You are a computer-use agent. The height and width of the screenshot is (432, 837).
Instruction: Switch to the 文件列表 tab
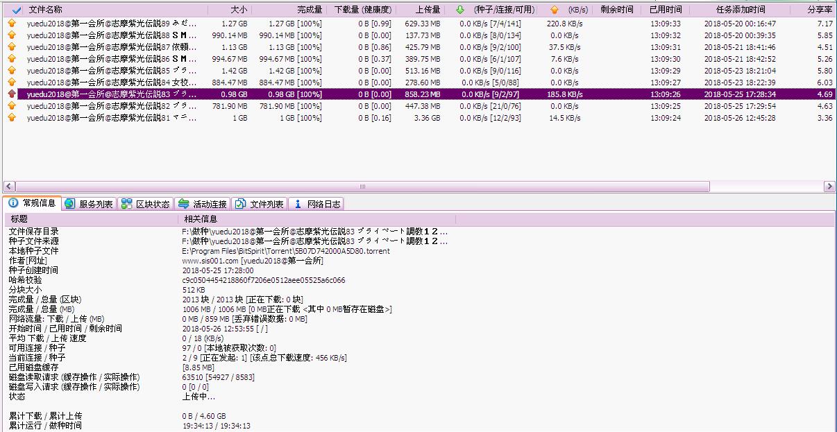pyautogui.click(x=260, y=204)
